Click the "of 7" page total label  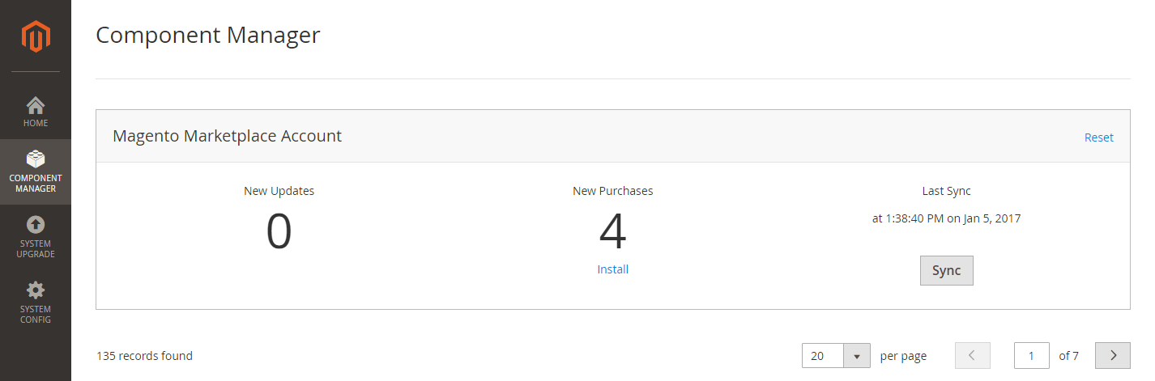[1069, 356]
